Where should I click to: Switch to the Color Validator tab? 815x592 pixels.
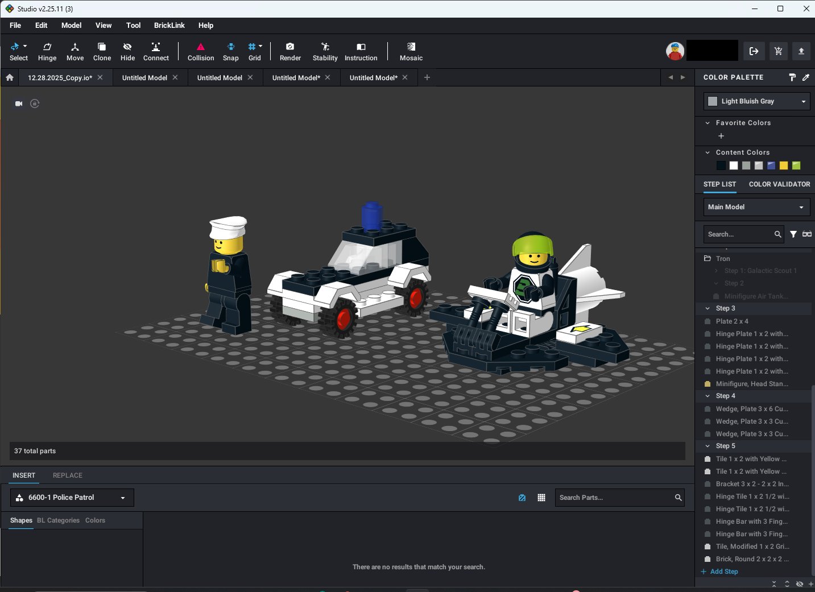(779, 184)
